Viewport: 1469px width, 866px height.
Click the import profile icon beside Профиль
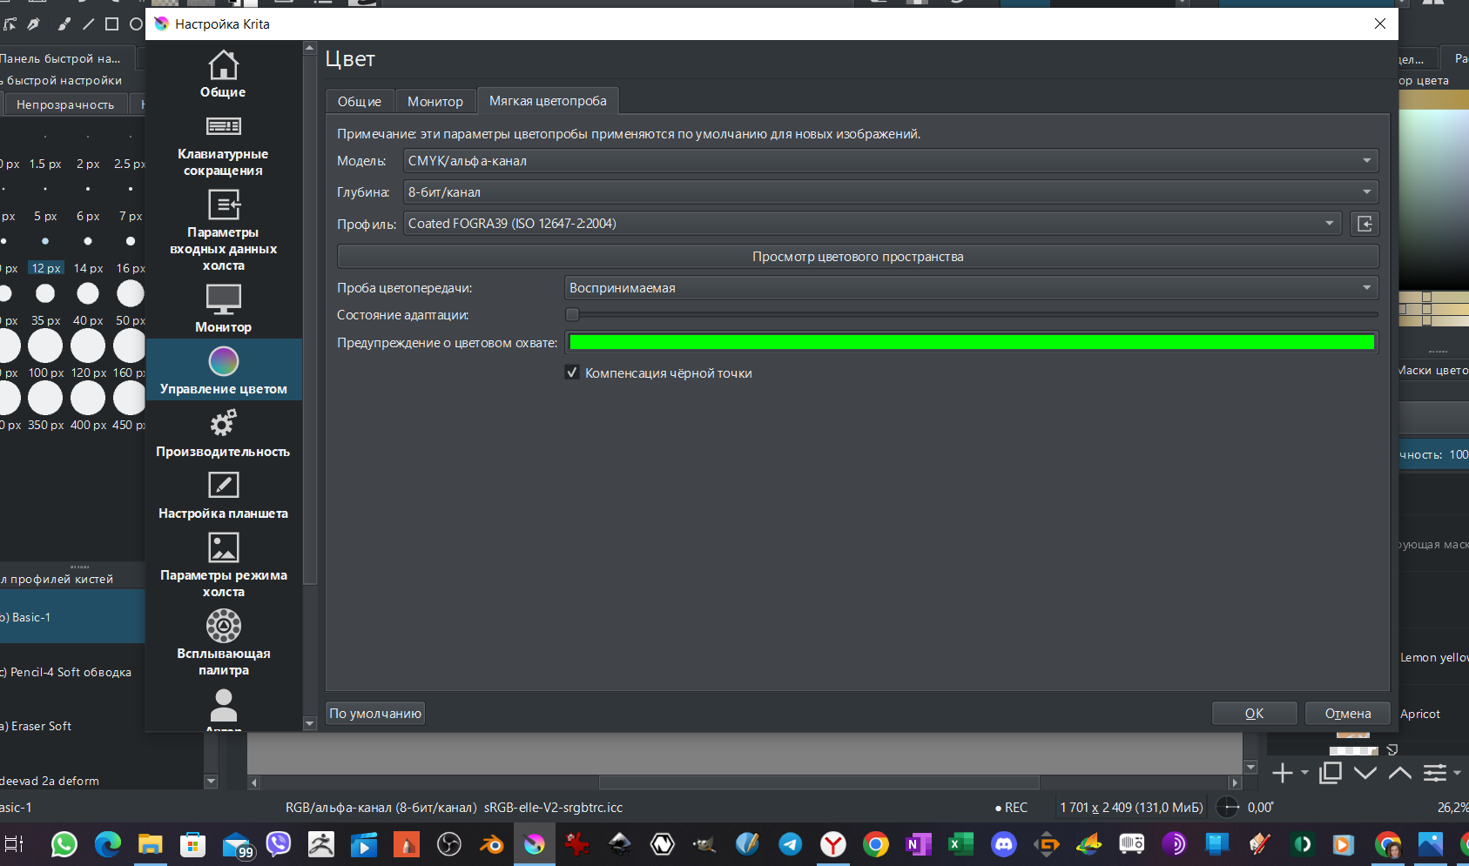(1365, 224)
